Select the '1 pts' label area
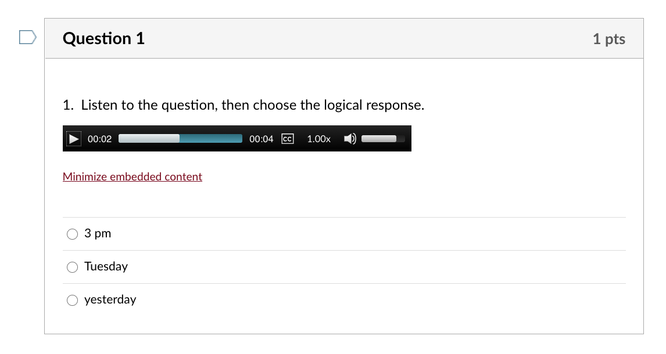 (609, 39)
